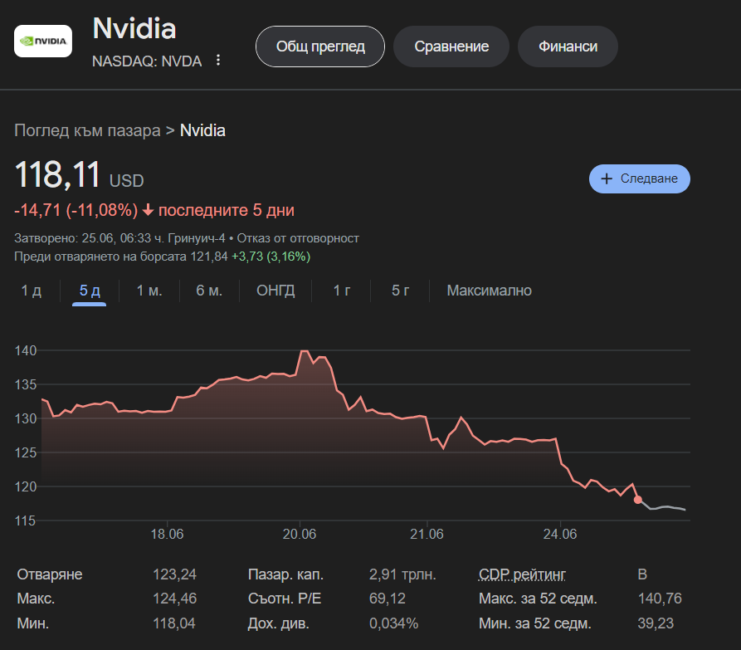
Task: Click the 52-week low value 39,23
Action: tap(656, 623)
